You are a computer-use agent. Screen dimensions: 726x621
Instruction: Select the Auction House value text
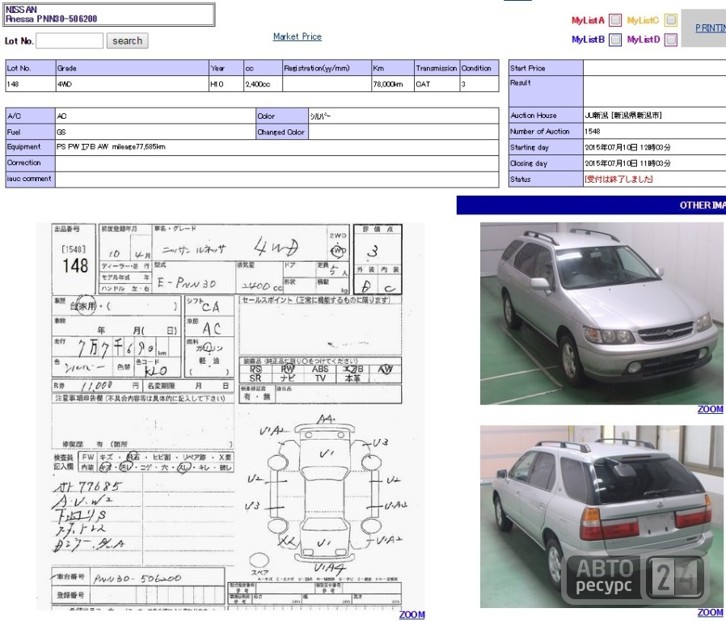click(x=623, y=116)
